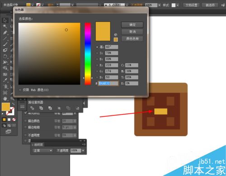The height and width of the screenshot is (176, 226).
Task: Swap fill and stroke colors arrow
Action: click(13, 104)
